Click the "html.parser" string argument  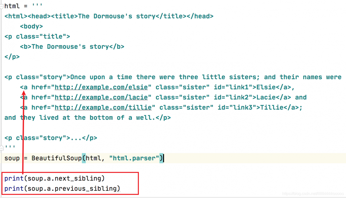[x=134, y=158]
